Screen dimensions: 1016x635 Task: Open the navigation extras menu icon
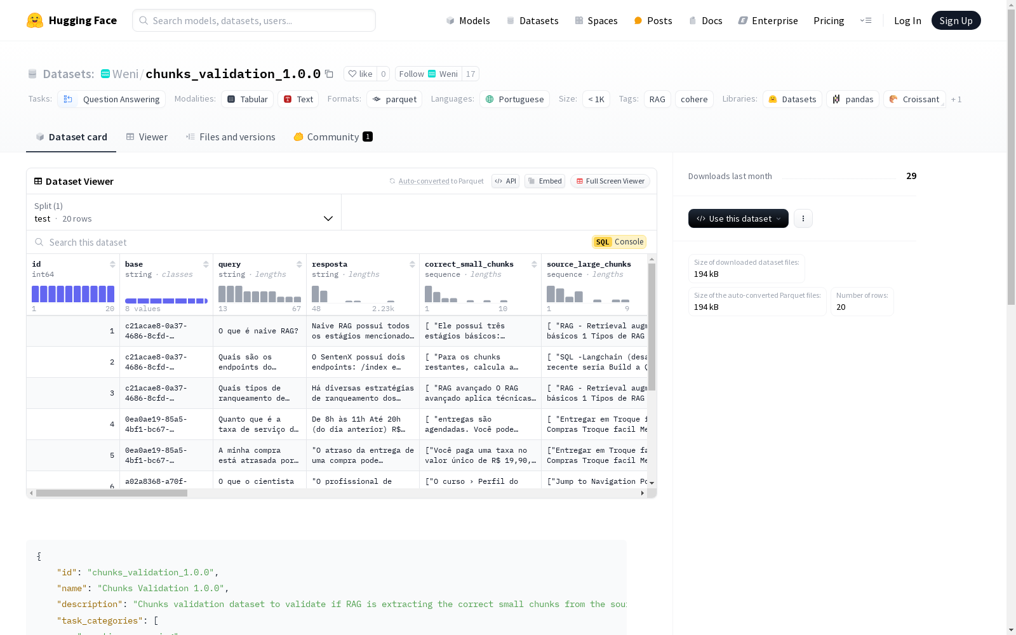[866, 20]
